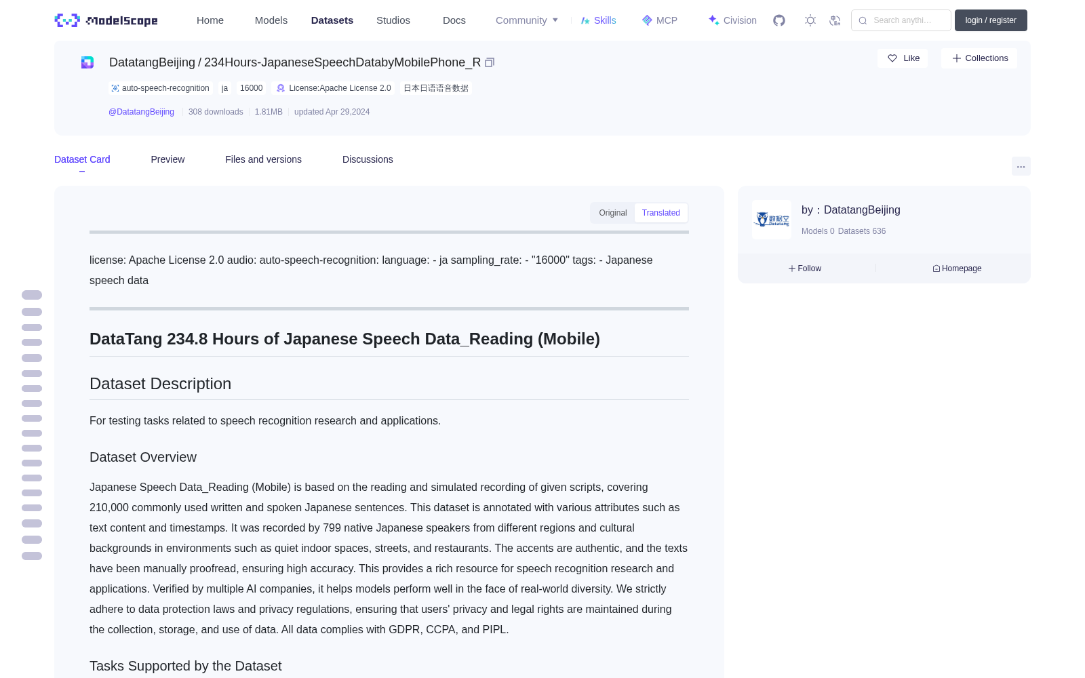This screenshot has width=1085, height=678.
Task: Open the Datasets section
Action: tap(332, 20)
